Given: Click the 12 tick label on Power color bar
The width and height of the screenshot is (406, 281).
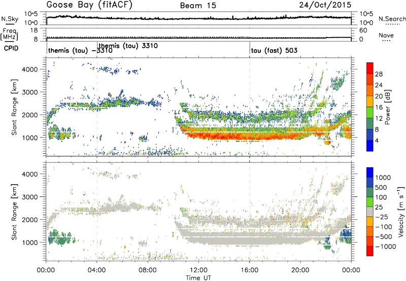Looking at the screenshot, I should [379, 119].
